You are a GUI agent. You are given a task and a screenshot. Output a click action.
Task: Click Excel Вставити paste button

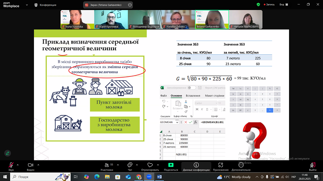tap(178, 105)
